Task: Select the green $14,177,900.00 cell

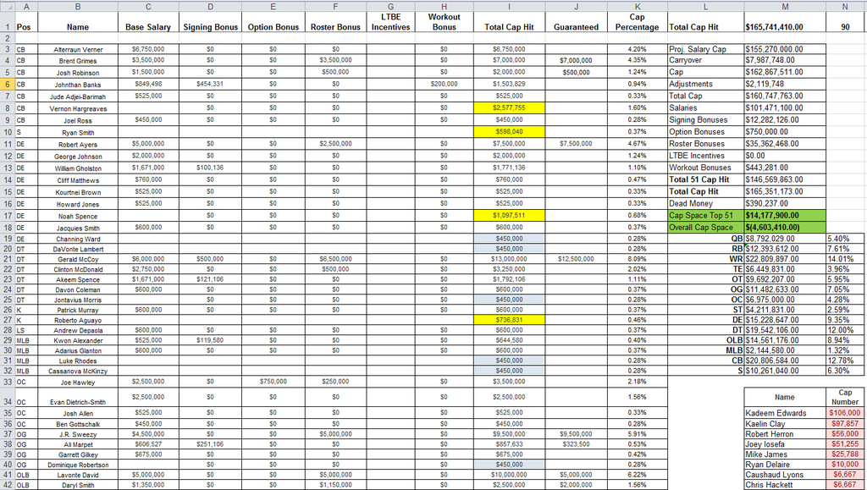Action: tap(785, 216)
